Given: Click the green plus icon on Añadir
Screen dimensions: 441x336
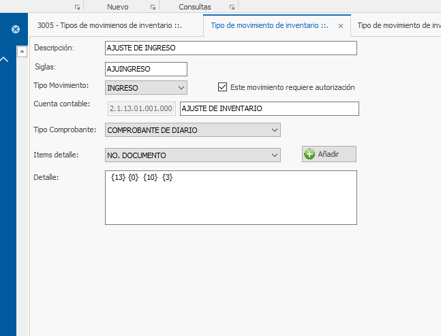Looking at the screenshot, I should (x=309, y=154).
